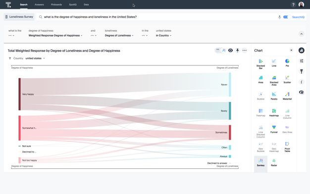Open the chart configuration sidebar icon
The width and height of the screenshot is (310, 194).
[x=301, y=61]
